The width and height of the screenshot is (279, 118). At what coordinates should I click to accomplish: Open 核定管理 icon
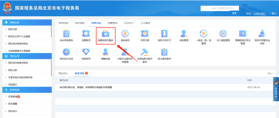(x=184, y=33)
